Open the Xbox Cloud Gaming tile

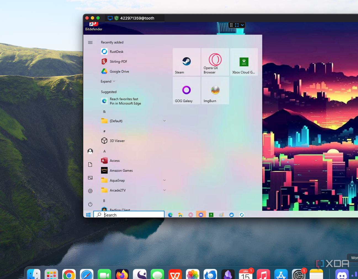click(x=244, y=62)
